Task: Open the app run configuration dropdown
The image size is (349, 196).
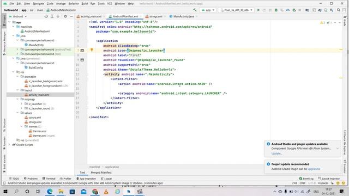Action: [208, 10]
